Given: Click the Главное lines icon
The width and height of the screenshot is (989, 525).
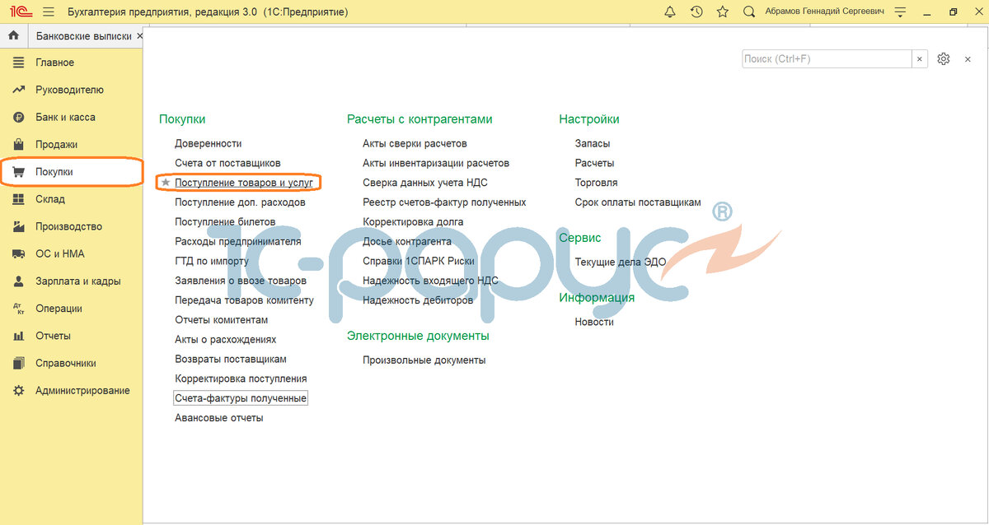Looking at the screenshot, I should click(x=18, y=63).
